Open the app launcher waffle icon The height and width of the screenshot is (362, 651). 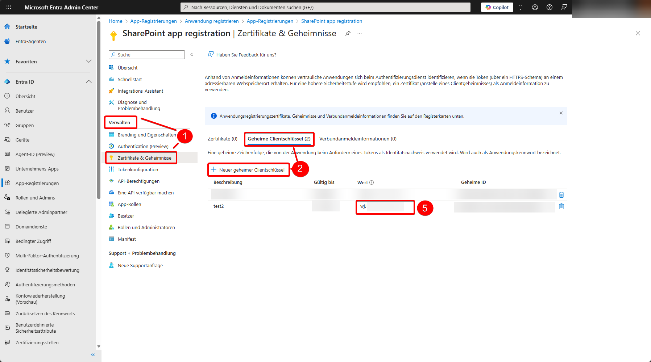(x=9, y=7)
